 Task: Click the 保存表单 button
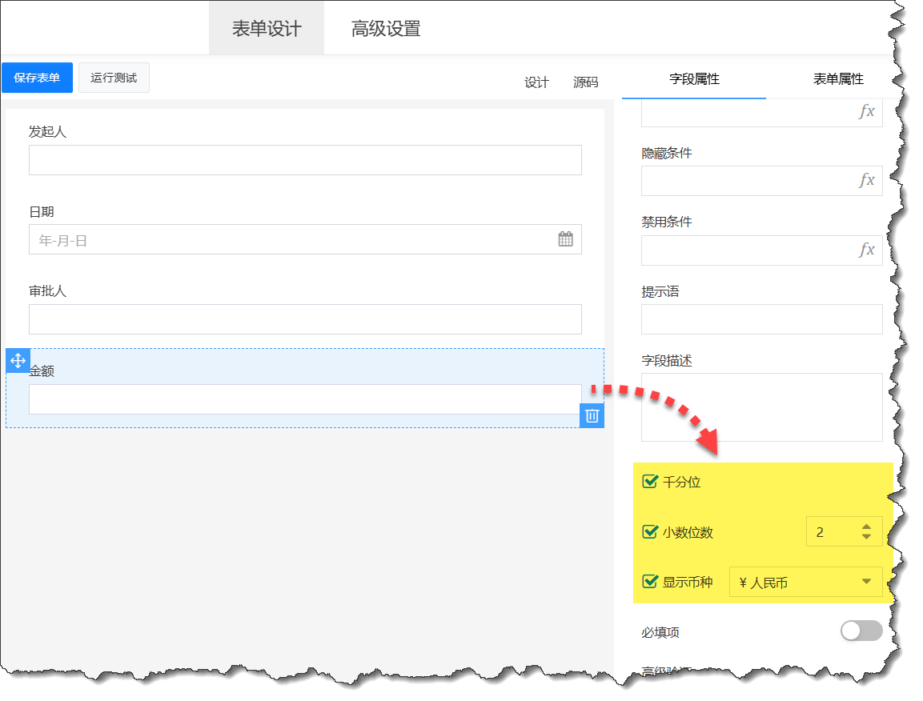tap(37, 78)
